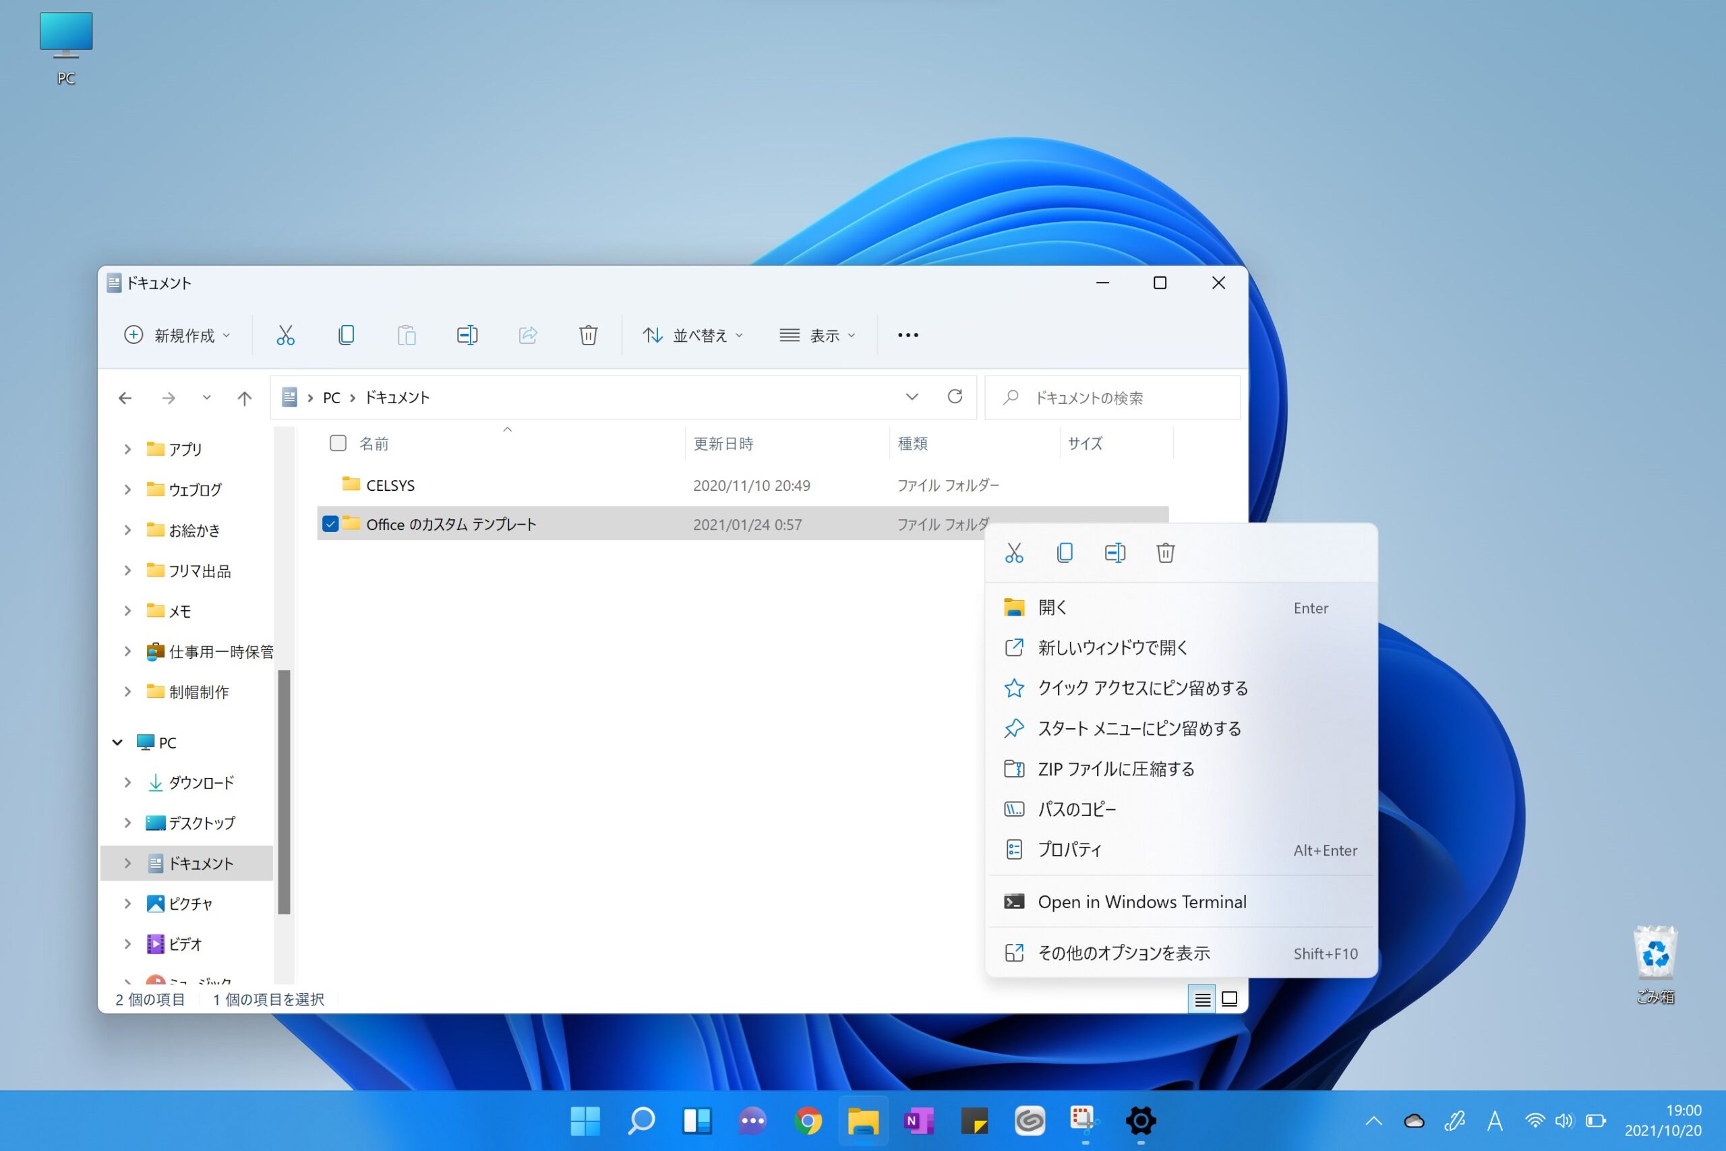Check the select-all checkbox beside 名前 header
Image resolution: width=1726 pixels, height=1151 pixels.
click(338, 444)
